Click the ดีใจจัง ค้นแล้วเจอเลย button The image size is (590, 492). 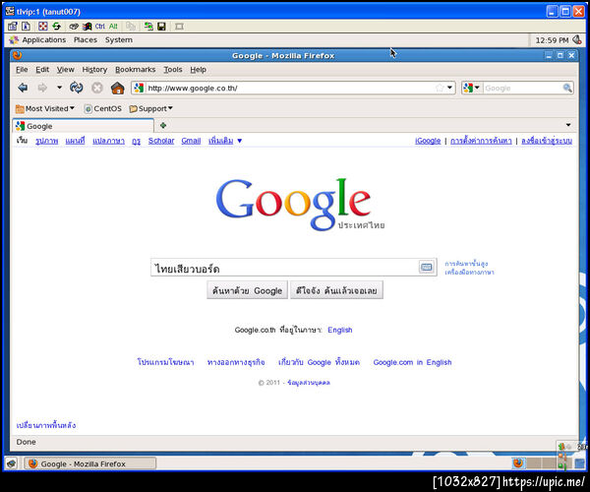click(x=336, y=290)
